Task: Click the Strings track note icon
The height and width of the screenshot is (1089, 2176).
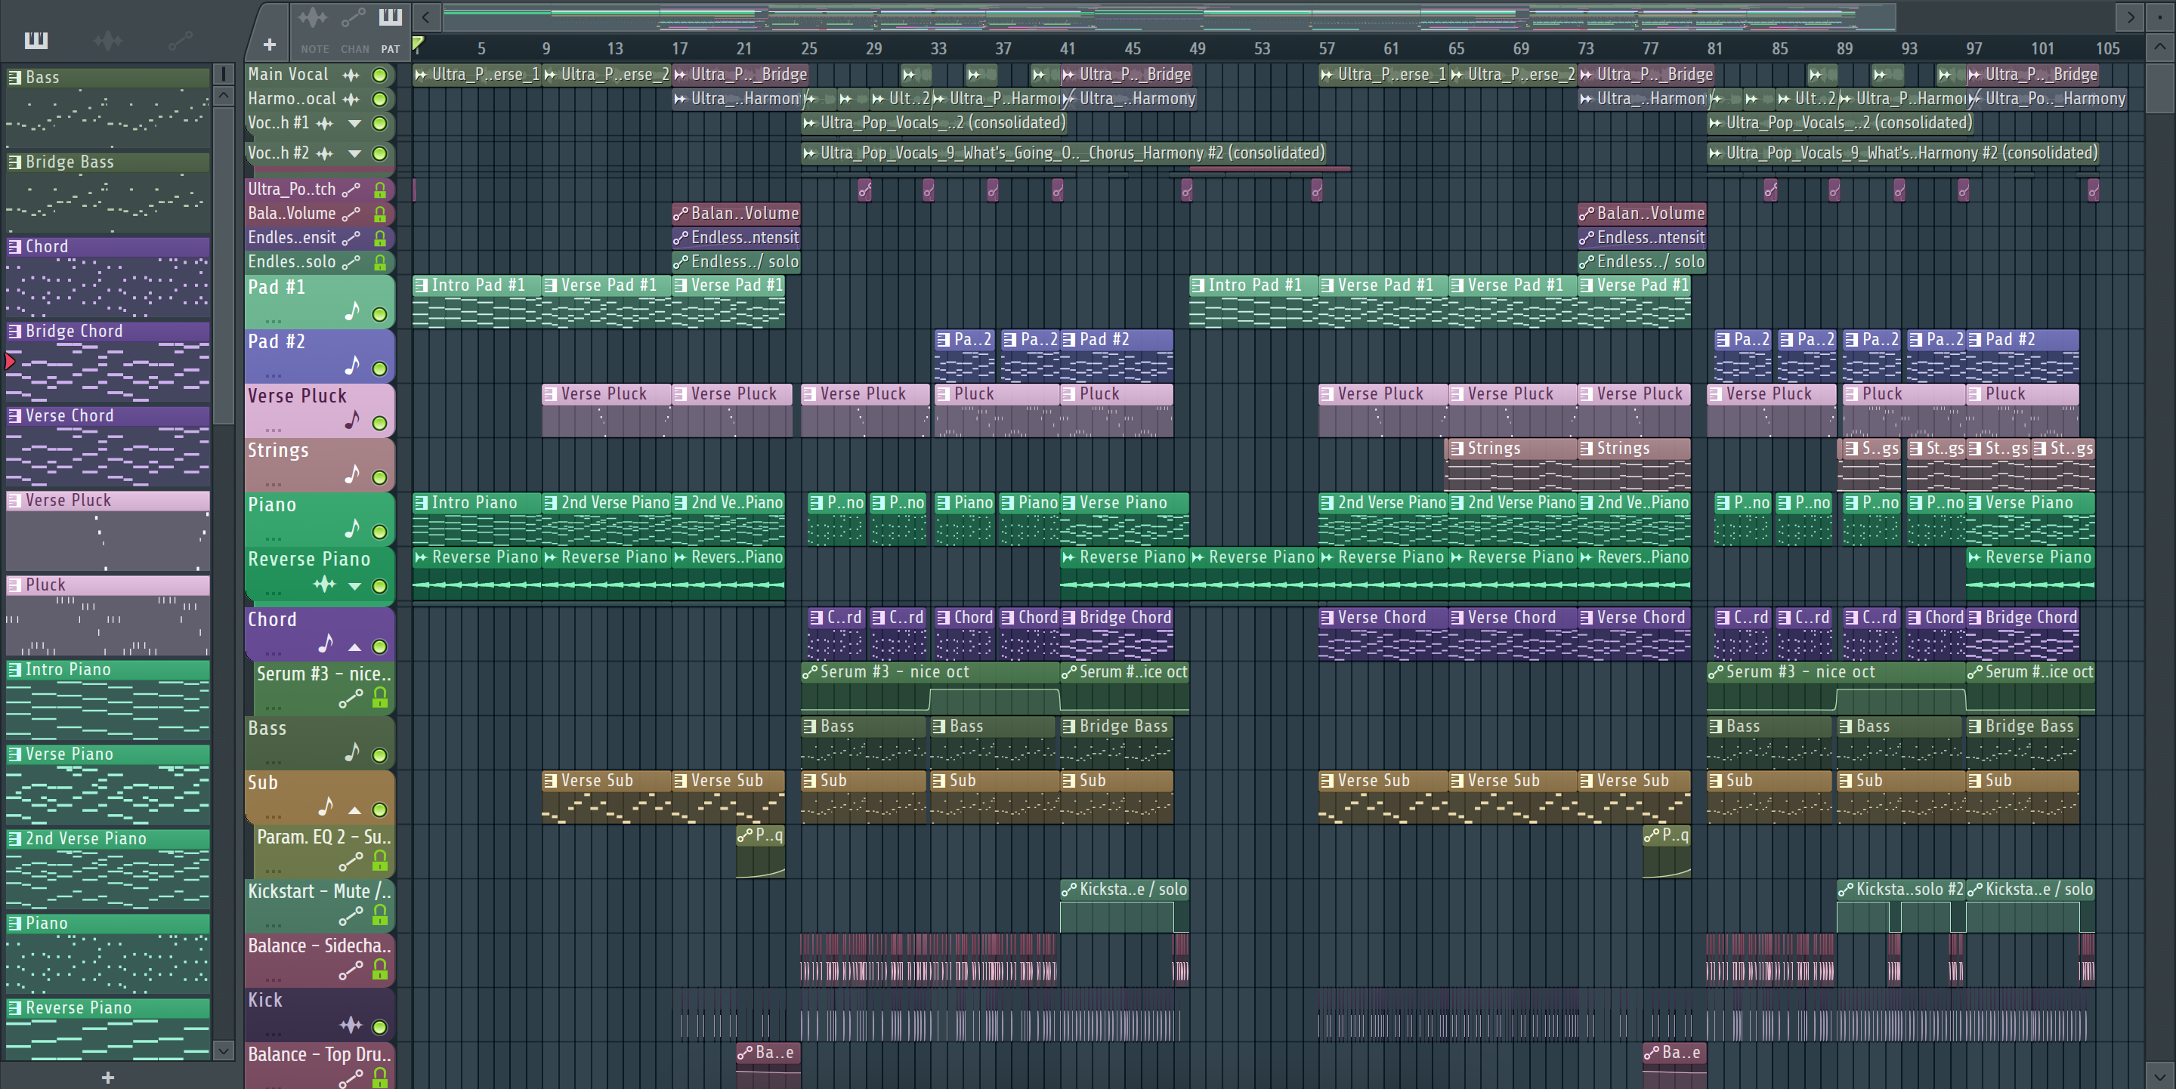Action: 351,475
